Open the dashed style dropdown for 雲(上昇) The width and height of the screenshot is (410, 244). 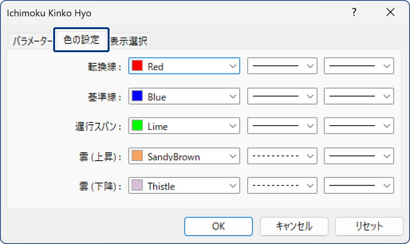click(282, 156)
